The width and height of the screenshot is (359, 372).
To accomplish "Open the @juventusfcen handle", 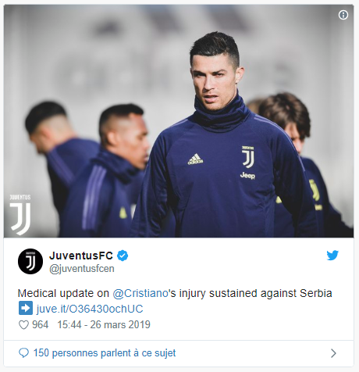I will click(82, 269).
